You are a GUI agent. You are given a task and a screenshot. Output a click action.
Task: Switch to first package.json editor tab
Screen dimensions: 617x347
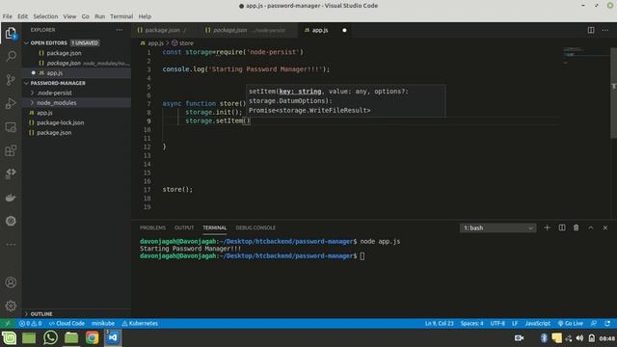pyautogui.click(x=162, y=30)
